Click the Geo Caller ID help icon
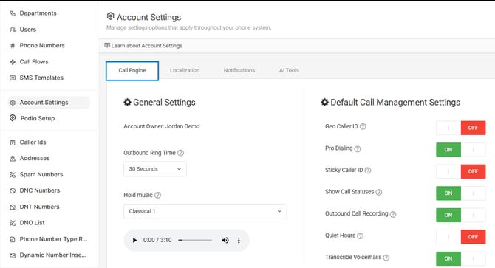 (363, 126)
